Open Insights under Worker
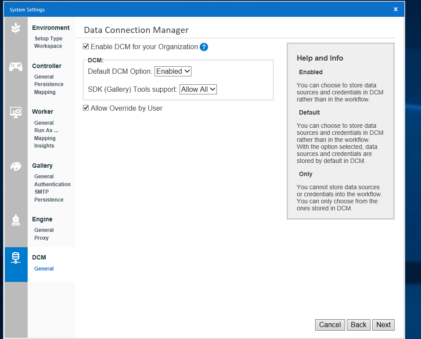The height and width of the screenshot is (339, 421). (44, 145)
